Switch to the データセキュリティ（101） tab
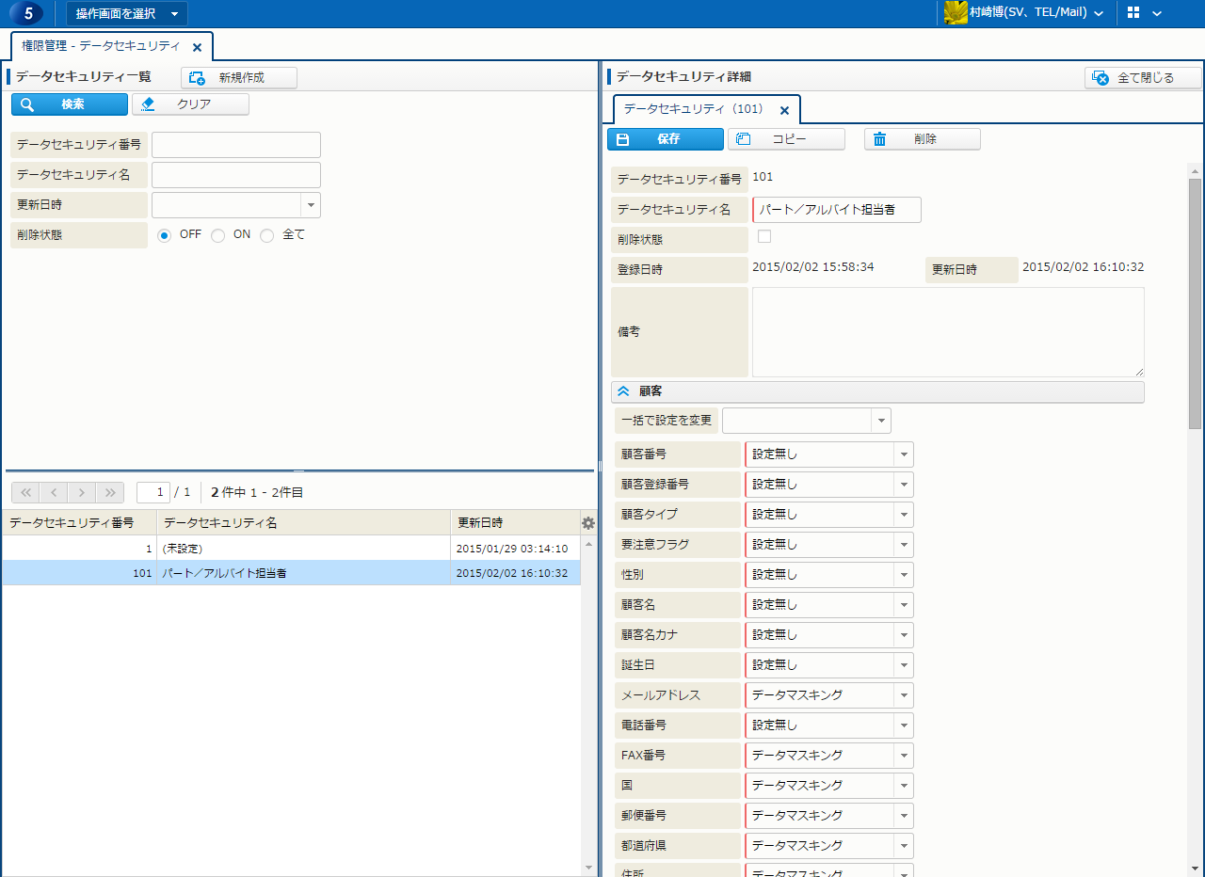Image resolution: width=1205 pixels, height=877 pixels. [694, 109]
